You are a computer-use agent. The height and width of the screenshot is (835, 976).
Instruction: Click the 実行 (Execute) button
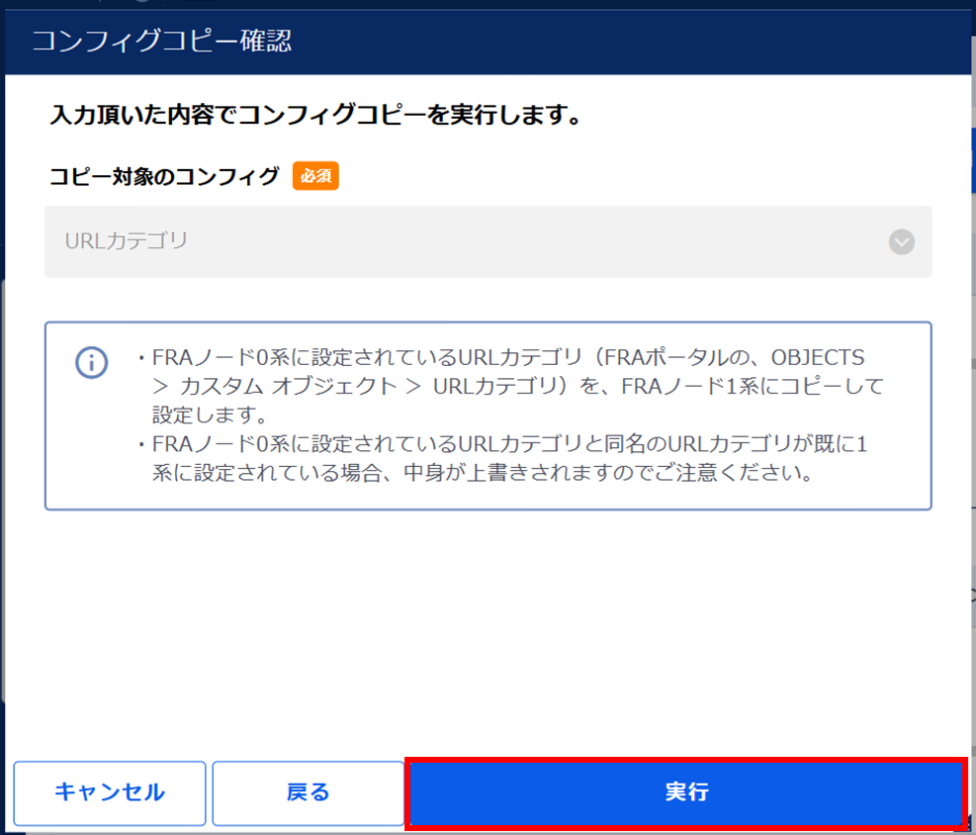[x=686, y=792]
